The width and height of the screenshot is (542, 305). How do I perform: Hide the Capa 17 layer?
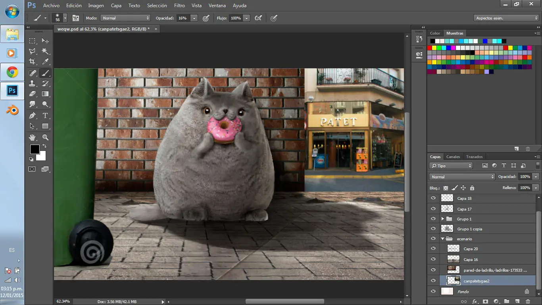coord(433,209)
